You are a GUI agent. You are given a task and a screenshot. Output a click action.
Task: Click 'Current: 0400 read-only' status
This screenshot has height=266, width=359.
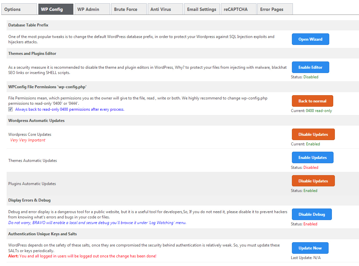[311, 111]
